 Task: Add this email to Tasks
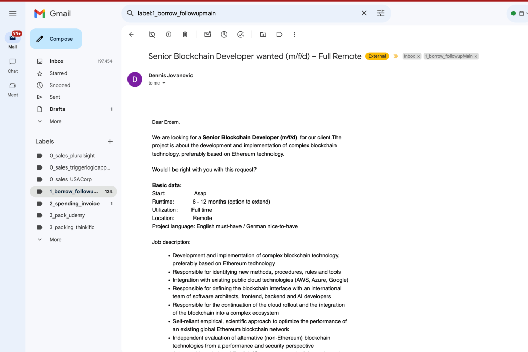click(x=241, y=35)
